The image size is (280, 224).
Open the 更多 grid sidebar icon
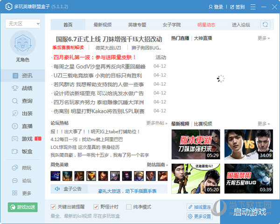pos(14,193)
